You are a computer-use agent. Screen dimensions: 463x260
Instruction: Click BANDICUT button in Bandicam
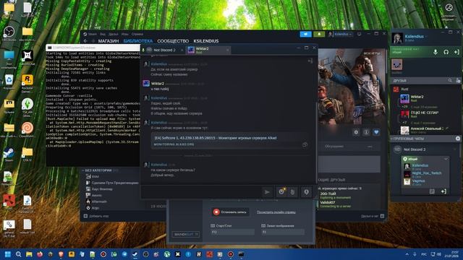tap(186, 234)
